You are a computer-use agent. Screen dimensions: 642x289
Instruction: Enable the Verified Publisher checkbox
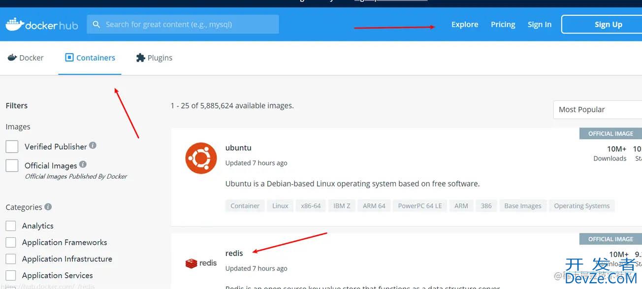click(x=12, y=147)
